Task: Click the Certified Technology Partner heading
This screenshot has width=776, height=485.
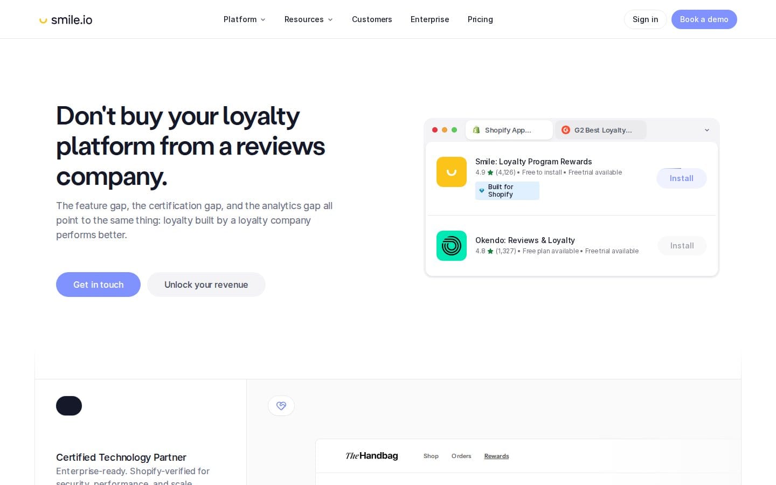Action: coord(121,457)
